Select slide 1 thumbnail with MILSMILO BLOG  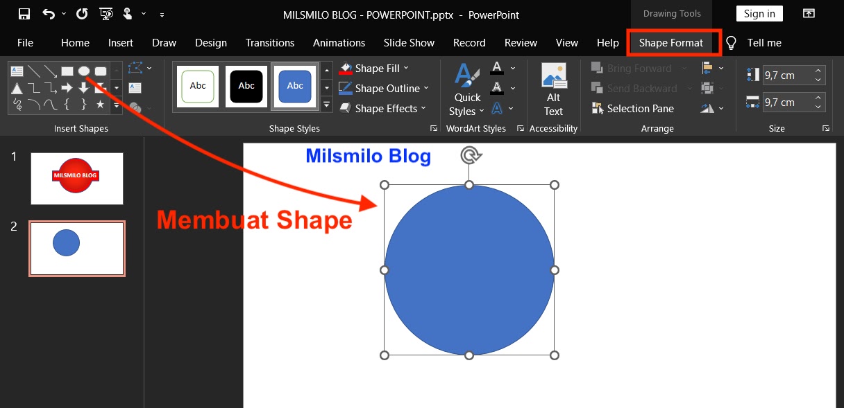point(77,179)
